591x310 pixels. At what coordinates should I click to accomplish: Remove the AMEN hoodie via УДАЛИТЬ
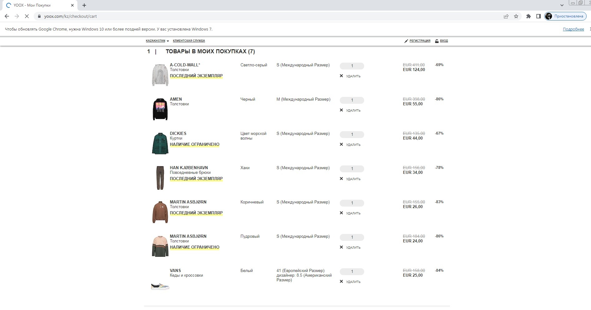[350, 110]
